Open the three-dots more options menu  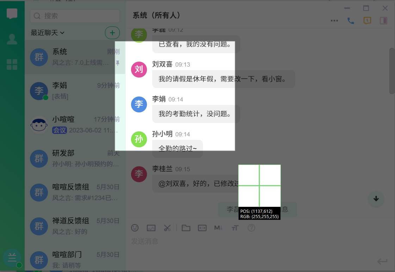click(x=334, y=21)
